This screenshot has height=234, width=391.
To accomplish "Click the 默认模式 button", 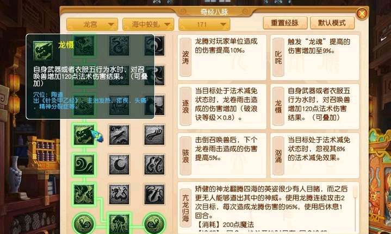I will pyautogui.click(x=332, y=23).
